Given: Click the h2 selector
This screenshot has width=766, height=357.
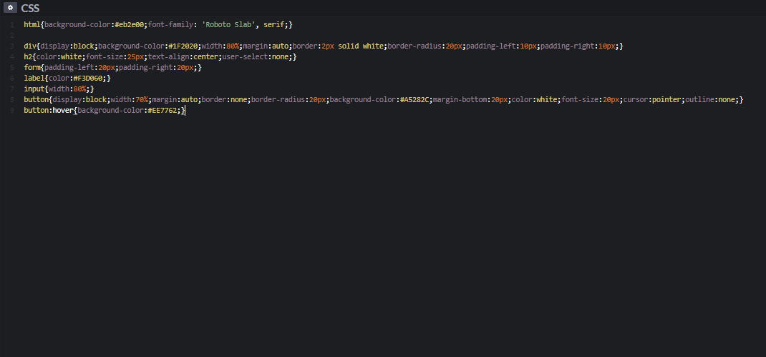Looking at the screenshot, I should pyautogui.click(x=28, y=57).
